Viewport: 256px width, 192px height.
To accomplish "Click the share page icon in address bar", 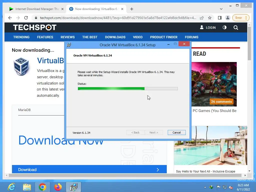I will (x=202, y=18).
